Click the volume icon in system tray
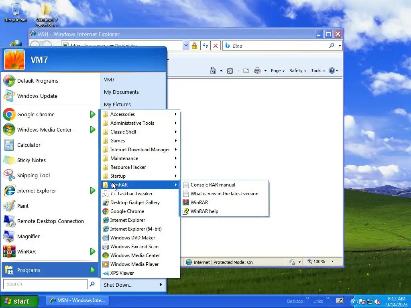This screenshot has height=308, width=411. tap(377, 302)
